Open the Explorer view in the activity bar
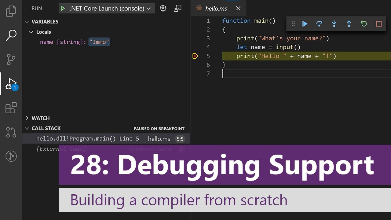The height and width of the screenshot is (220, 391). [11, 11]
